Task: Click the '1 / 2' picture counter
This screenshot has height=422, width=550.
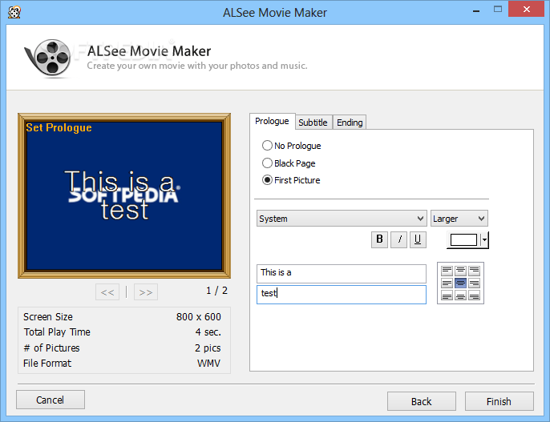Action: coord(216,291)
